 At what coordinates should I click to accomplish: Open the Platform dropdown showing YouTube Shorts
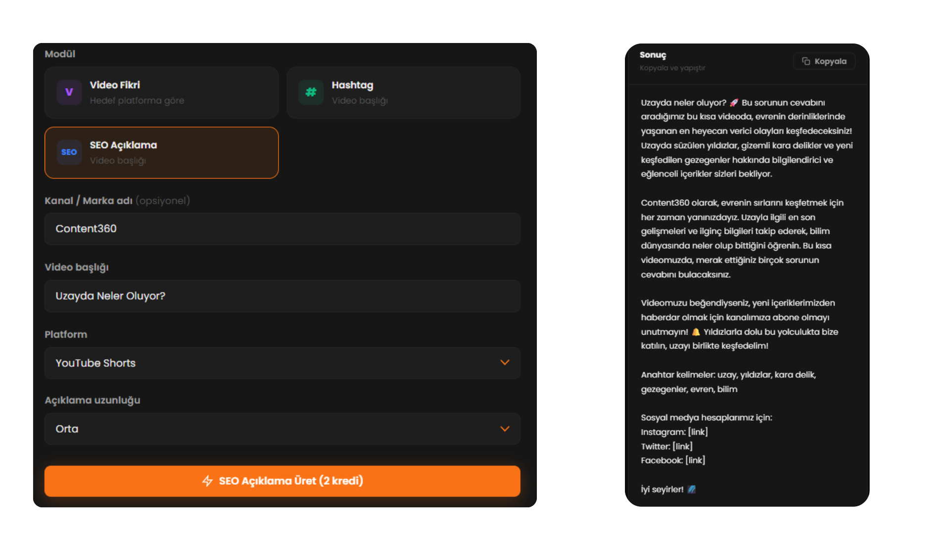click(x=282, y=363)
